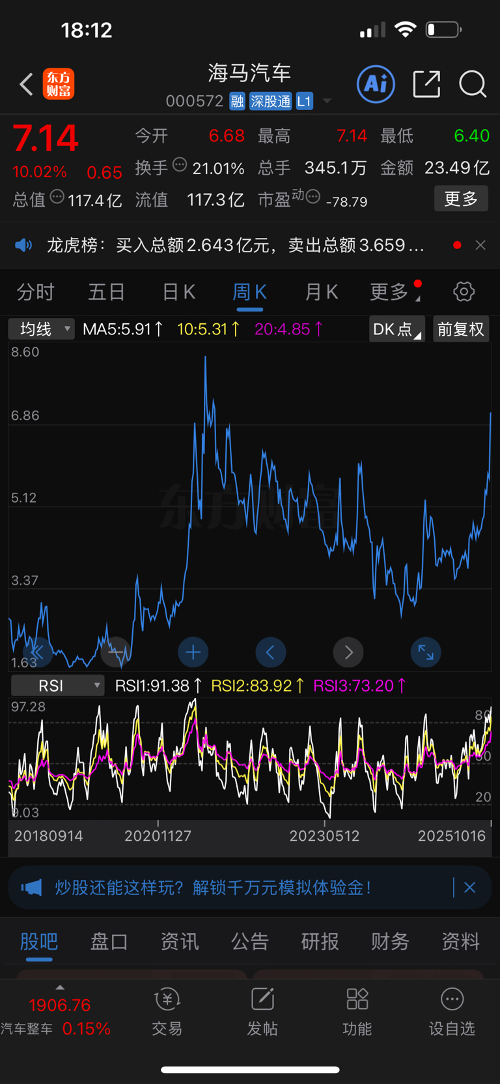This screenshot has width=500, height=1084.
Task: Tap the magenta RSI3:73.20 value
Action: pos(360,686)
